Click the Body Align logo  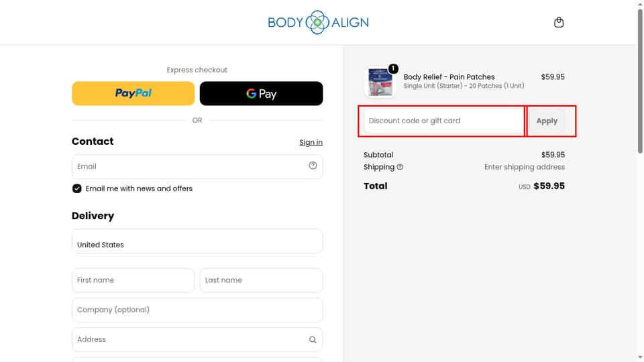[x=318, y=22]
